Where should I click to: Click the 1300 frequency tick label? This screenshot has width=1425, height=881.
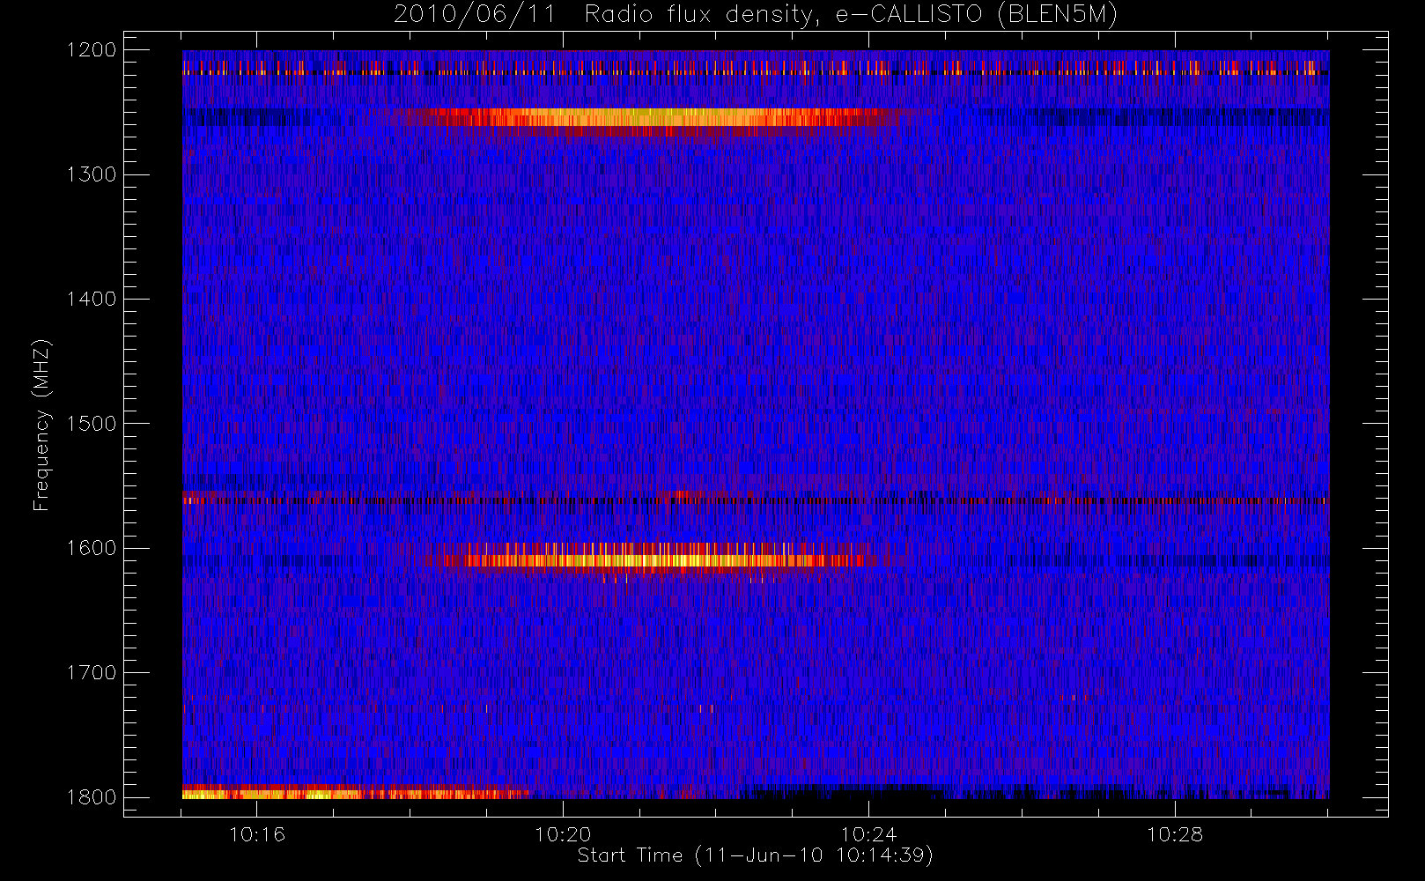[x=92, y=174]
